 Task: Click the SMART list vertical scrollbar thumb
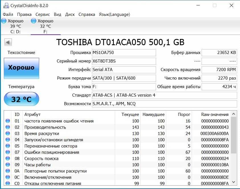click(x=233, y=135)
